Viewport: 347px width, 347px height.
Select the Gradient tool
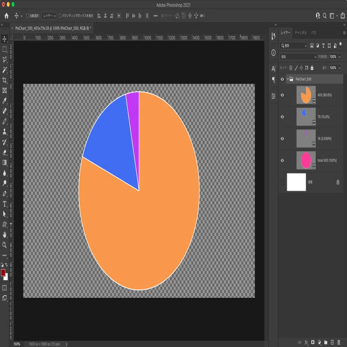click(4, 163)
